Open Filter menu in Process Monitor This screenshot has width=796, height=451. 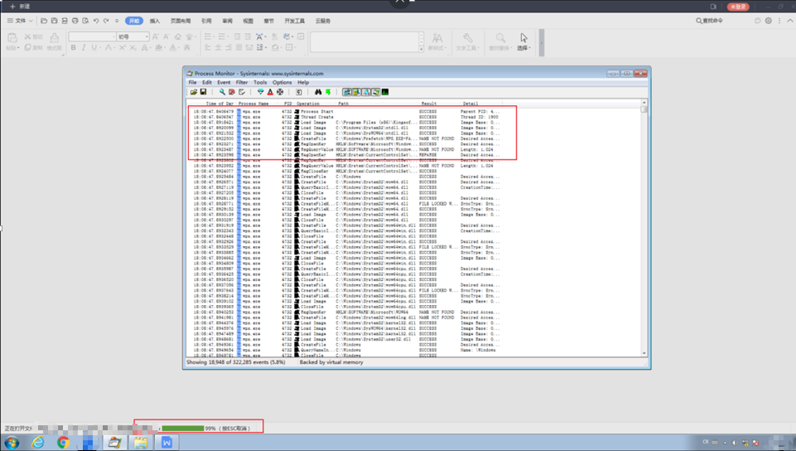coord(242,82)
